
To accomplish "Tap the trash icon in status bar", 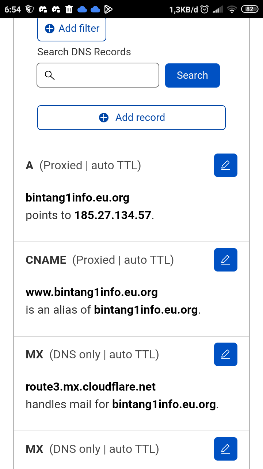I will point(69,10).
